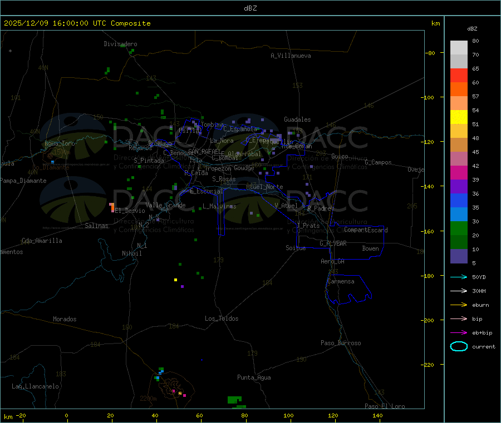Click the 'Lag.Llancanelo' map label
This screenshot has height=423, width=501.
point(36,386)
